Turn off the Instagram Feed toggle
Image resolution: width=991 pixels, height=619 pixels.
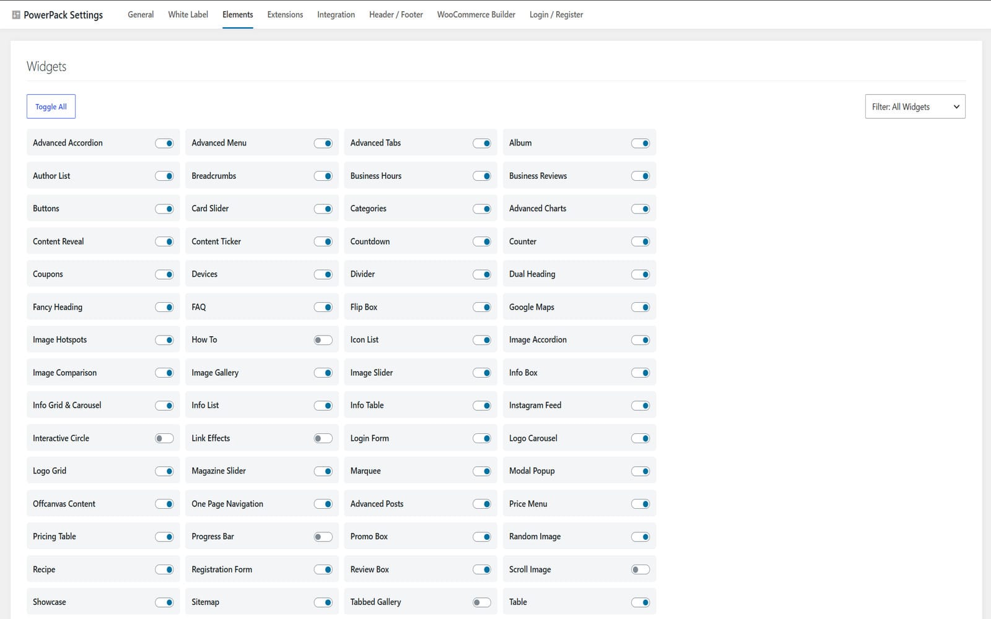tap(640, 405)
